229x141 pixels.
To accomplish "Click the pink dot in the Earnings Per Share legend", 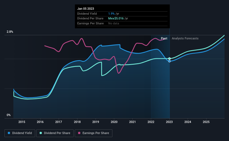I will point(79,133).
